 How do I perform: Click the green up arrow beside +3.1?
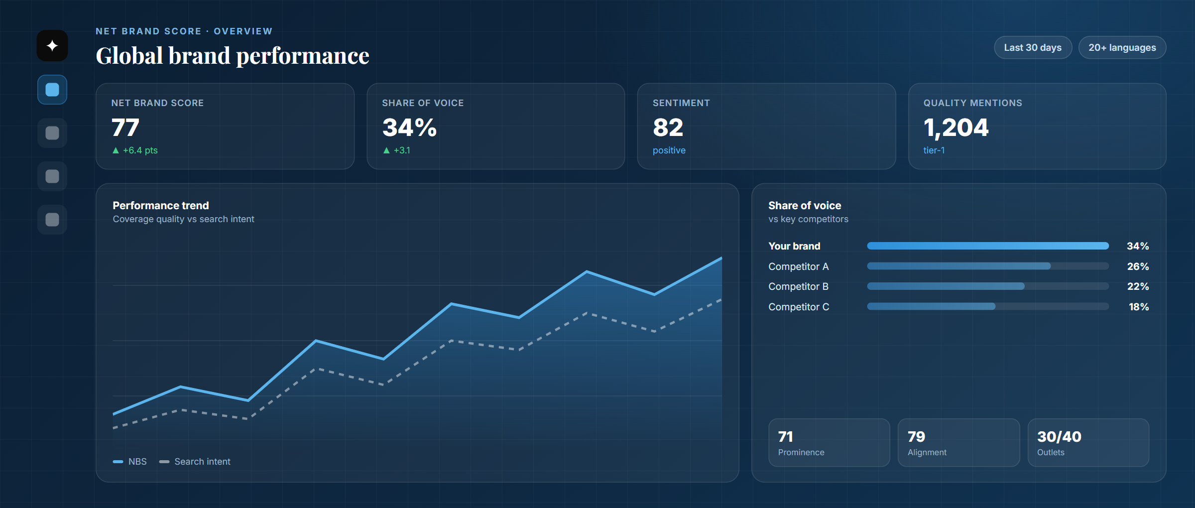386,150
